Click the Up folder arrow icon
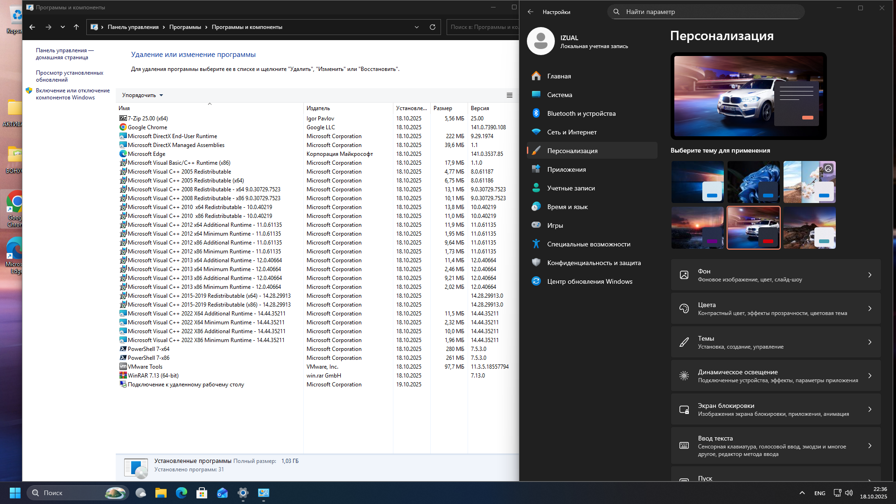This screenshot has height=504, width=896. click(x=76, y=27)
